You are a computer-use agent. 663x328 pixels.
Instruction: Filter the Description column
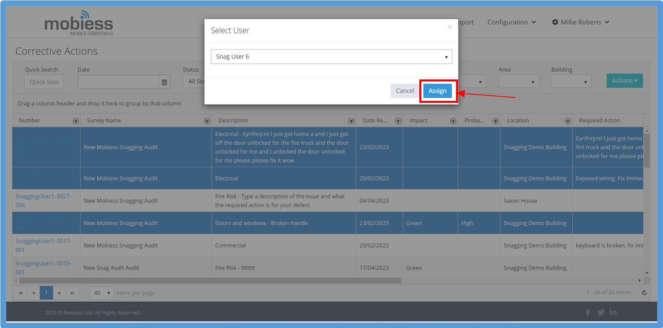[351, 121]
